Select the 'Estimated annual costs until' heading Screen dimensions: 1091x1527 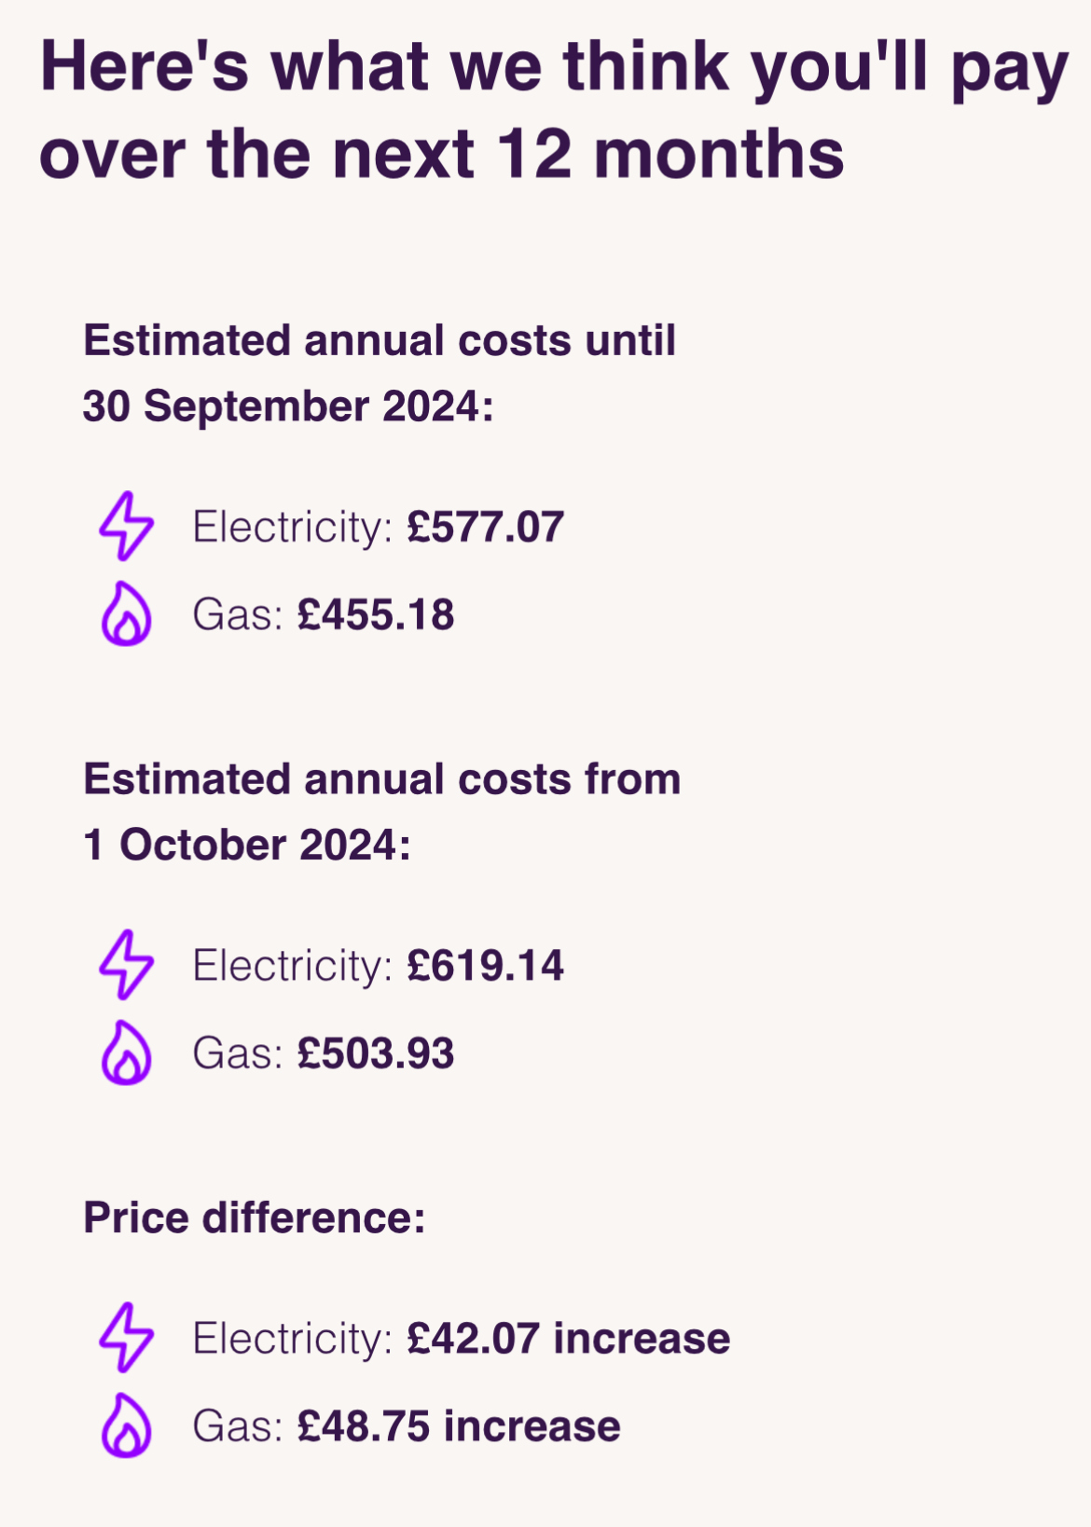pyautogui.click(x=380, y=341)
